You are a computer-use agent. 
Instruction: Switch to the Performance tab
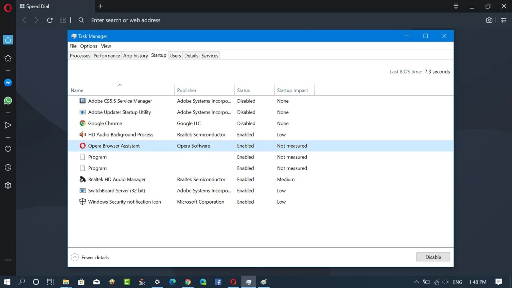pyautogui.click(x=106, y=56)
